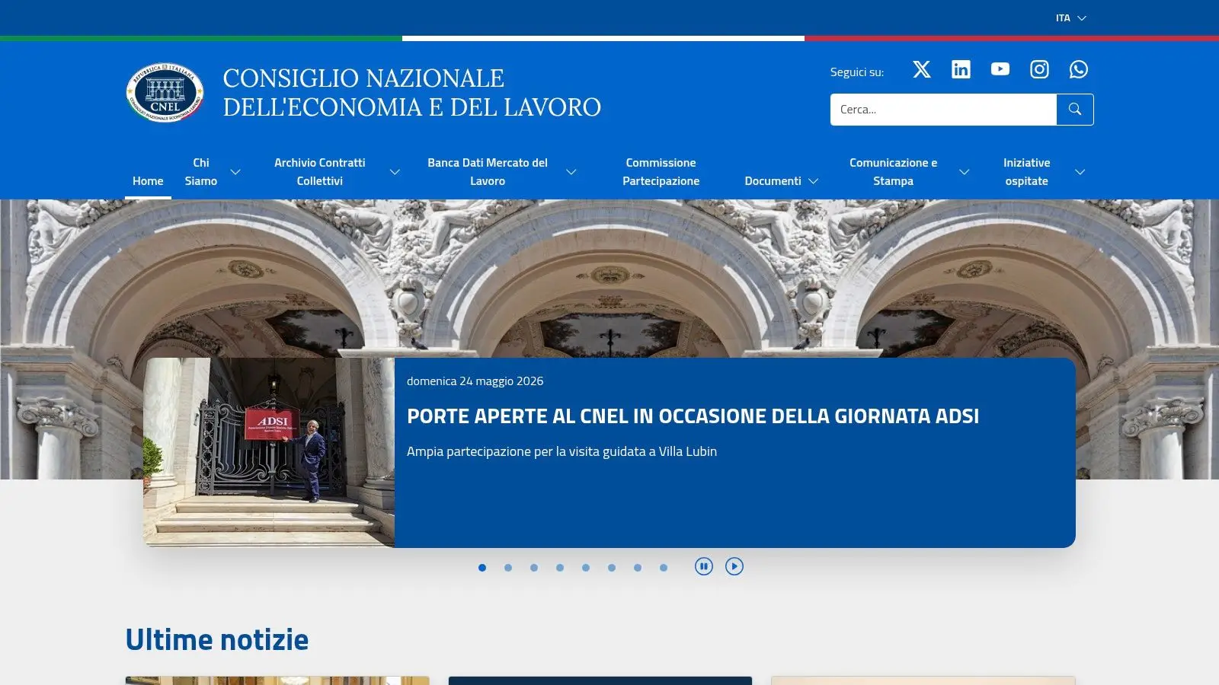Select the second carousel slide dot
This screenshot has width=1219, height=685.
pyautogui.click(x=508, y=568)
